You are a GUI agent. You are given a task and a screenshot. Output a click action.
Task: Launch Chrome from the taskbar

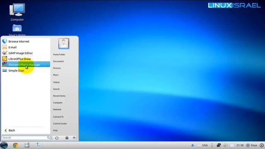pyautogui.click(x=16, y=145)
